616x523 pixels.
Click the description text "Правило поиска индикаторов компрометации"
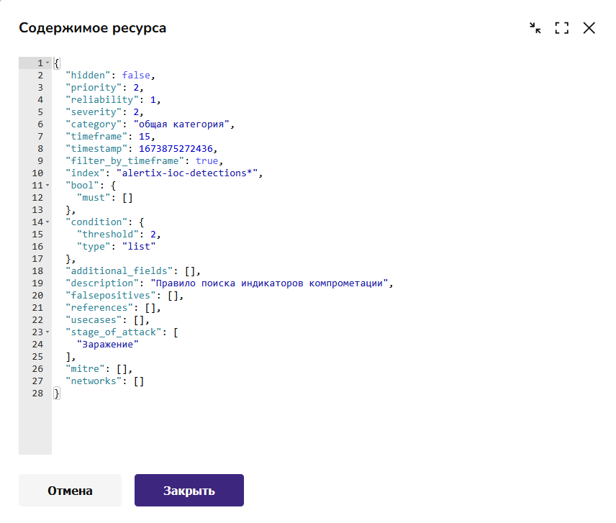click(269, 283)
